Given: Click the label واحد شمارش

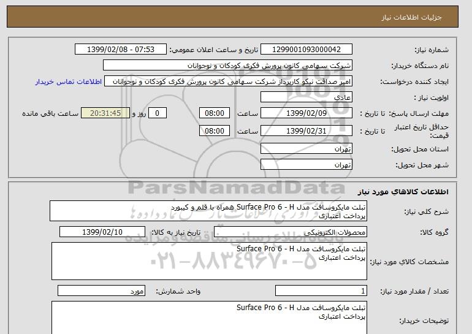Looking at the screenshot, I should 178,291.
